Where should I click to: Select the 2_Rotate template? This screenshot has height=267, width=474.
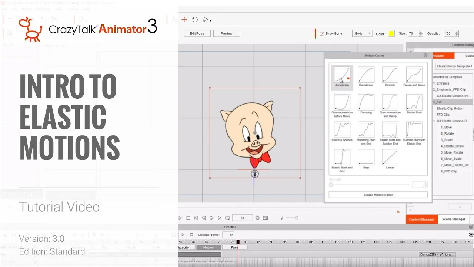pos(447,133)
